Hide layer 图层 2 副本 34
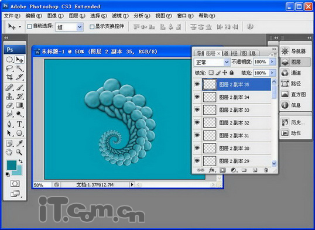The height and width of the screenshot is (230, 315). (x=197, y=97)
